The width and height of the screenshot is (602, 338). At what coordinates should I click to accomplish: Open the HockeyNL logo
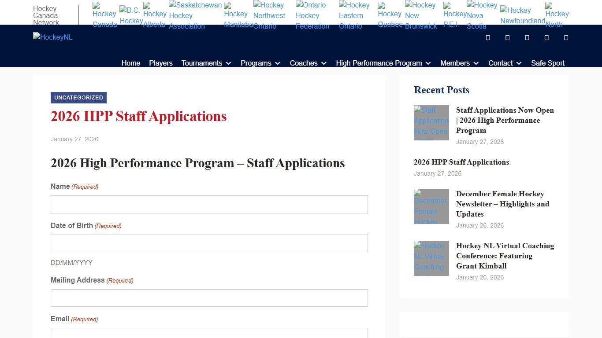pos(52,37)
